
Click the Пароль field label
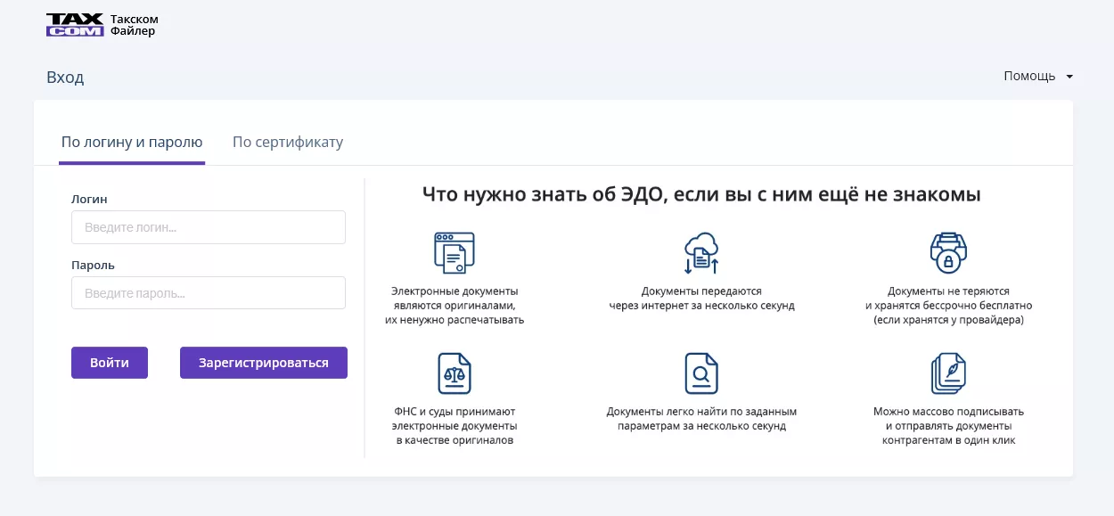click(93, 266)
